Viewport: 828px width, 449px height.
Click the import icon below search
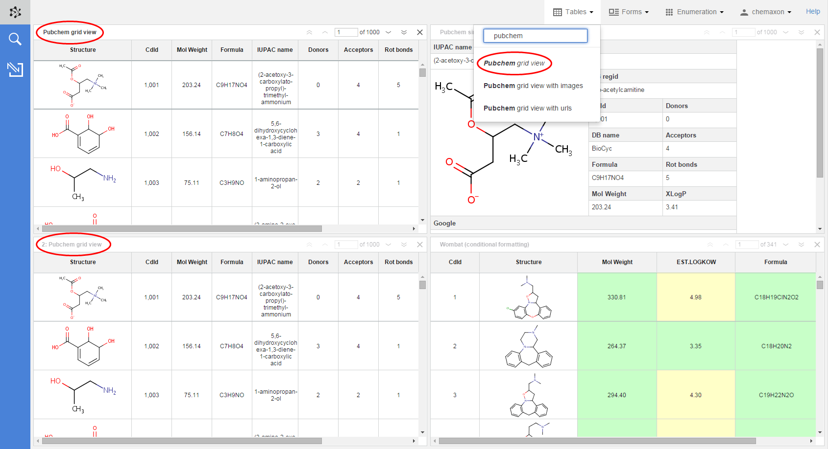tap(15, 69)
